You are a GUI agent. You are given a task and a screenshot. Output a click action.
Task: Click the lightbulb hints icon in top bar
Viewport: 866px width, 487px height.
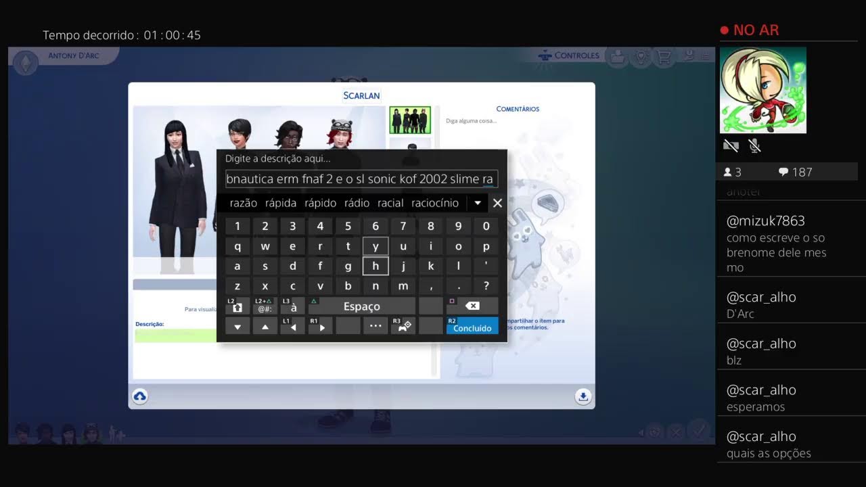click(640, 57)
